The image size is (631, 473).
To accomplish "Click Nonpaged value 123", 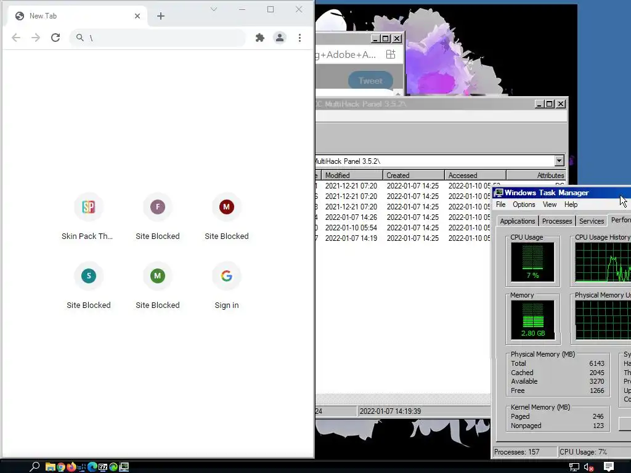I will pos(598,426).
